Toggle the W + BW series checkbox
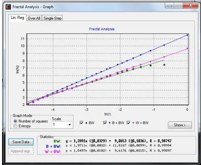This screenshot has width=201, height=165. pos(129,123)
